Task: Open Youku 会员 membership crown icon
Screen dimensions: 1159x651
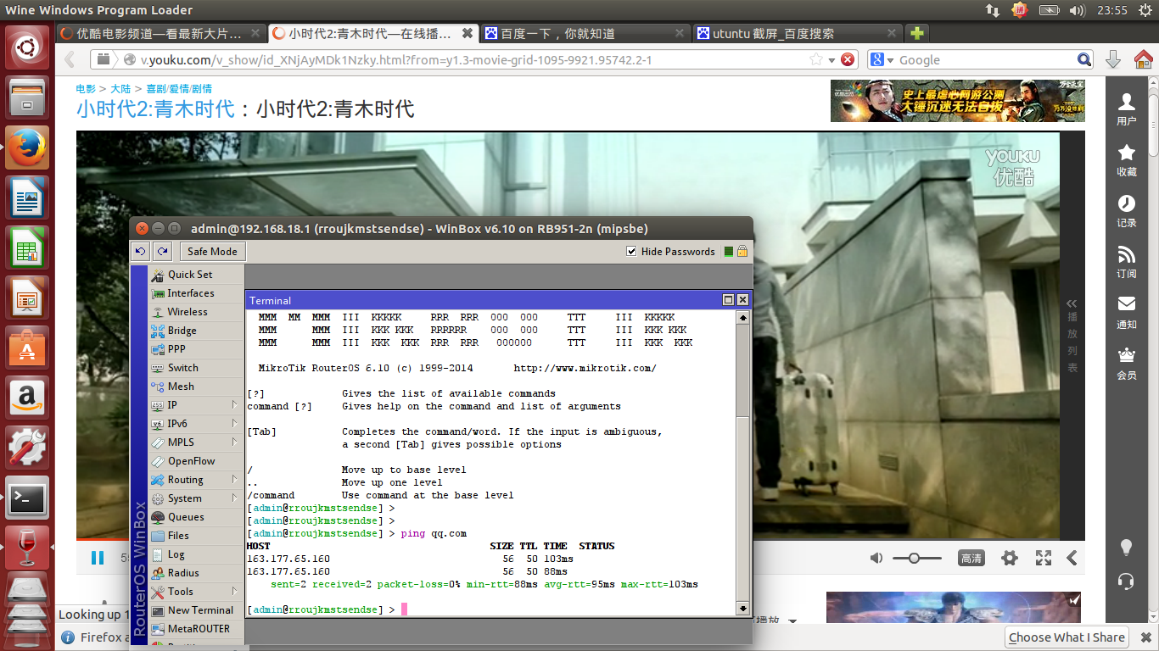Action: (x=1127, y=363)
